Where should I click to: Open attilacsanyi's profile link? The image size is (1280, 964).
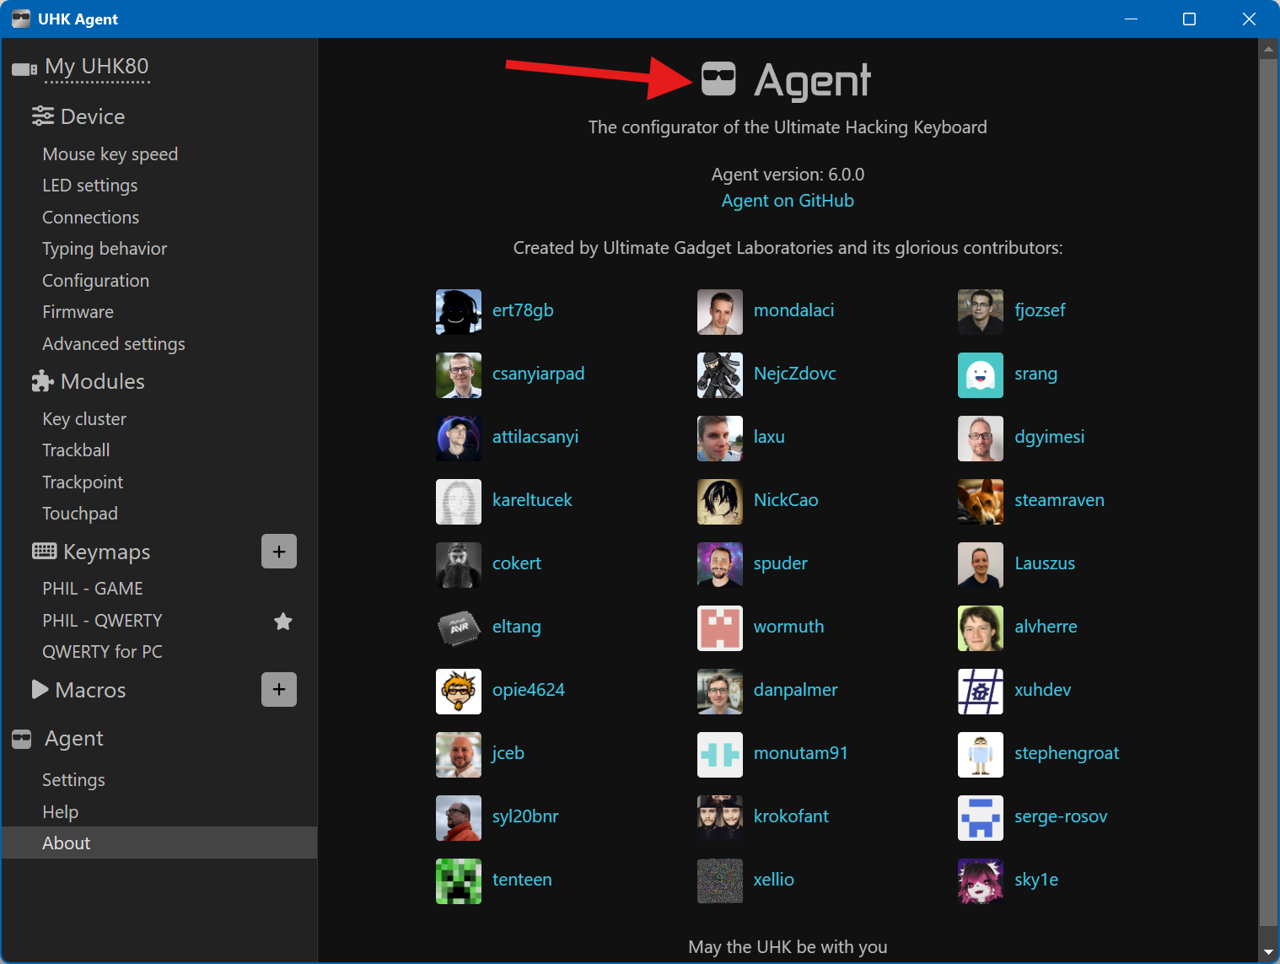tap(535, 437)
